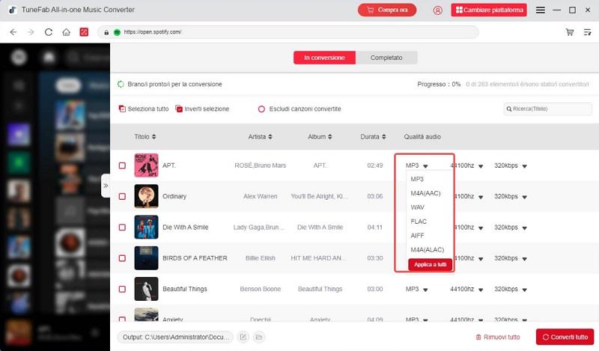Expand the sidebar with the double-chevron handle
The image size is (599, 351).
[x=106, y=186]
